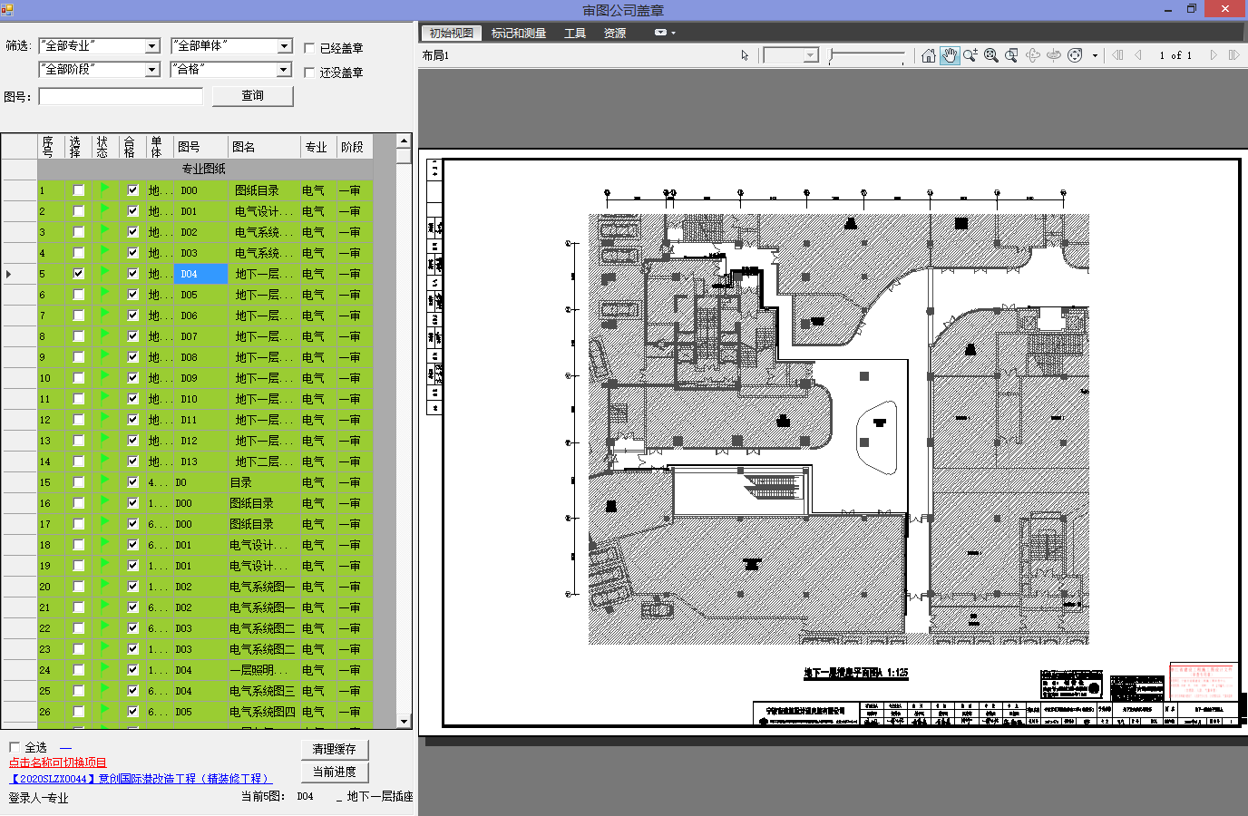1248x816 pixels.
Task: Click the 图号 input field
Action: coord(120,96)
